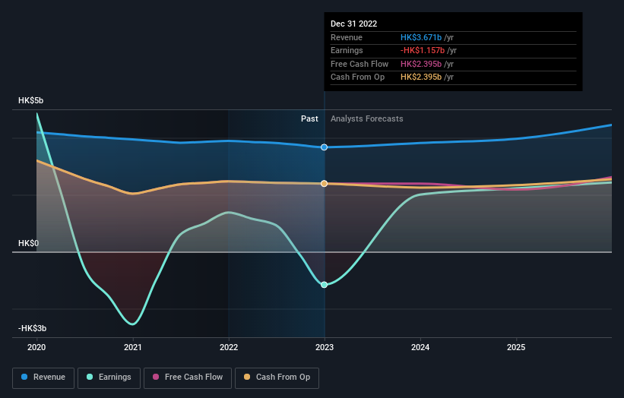Image resolution: width=624 pixels, height=398 pixels.
Task: Click the Earnings row label in tooltip
Action: (x=347, y=50)
